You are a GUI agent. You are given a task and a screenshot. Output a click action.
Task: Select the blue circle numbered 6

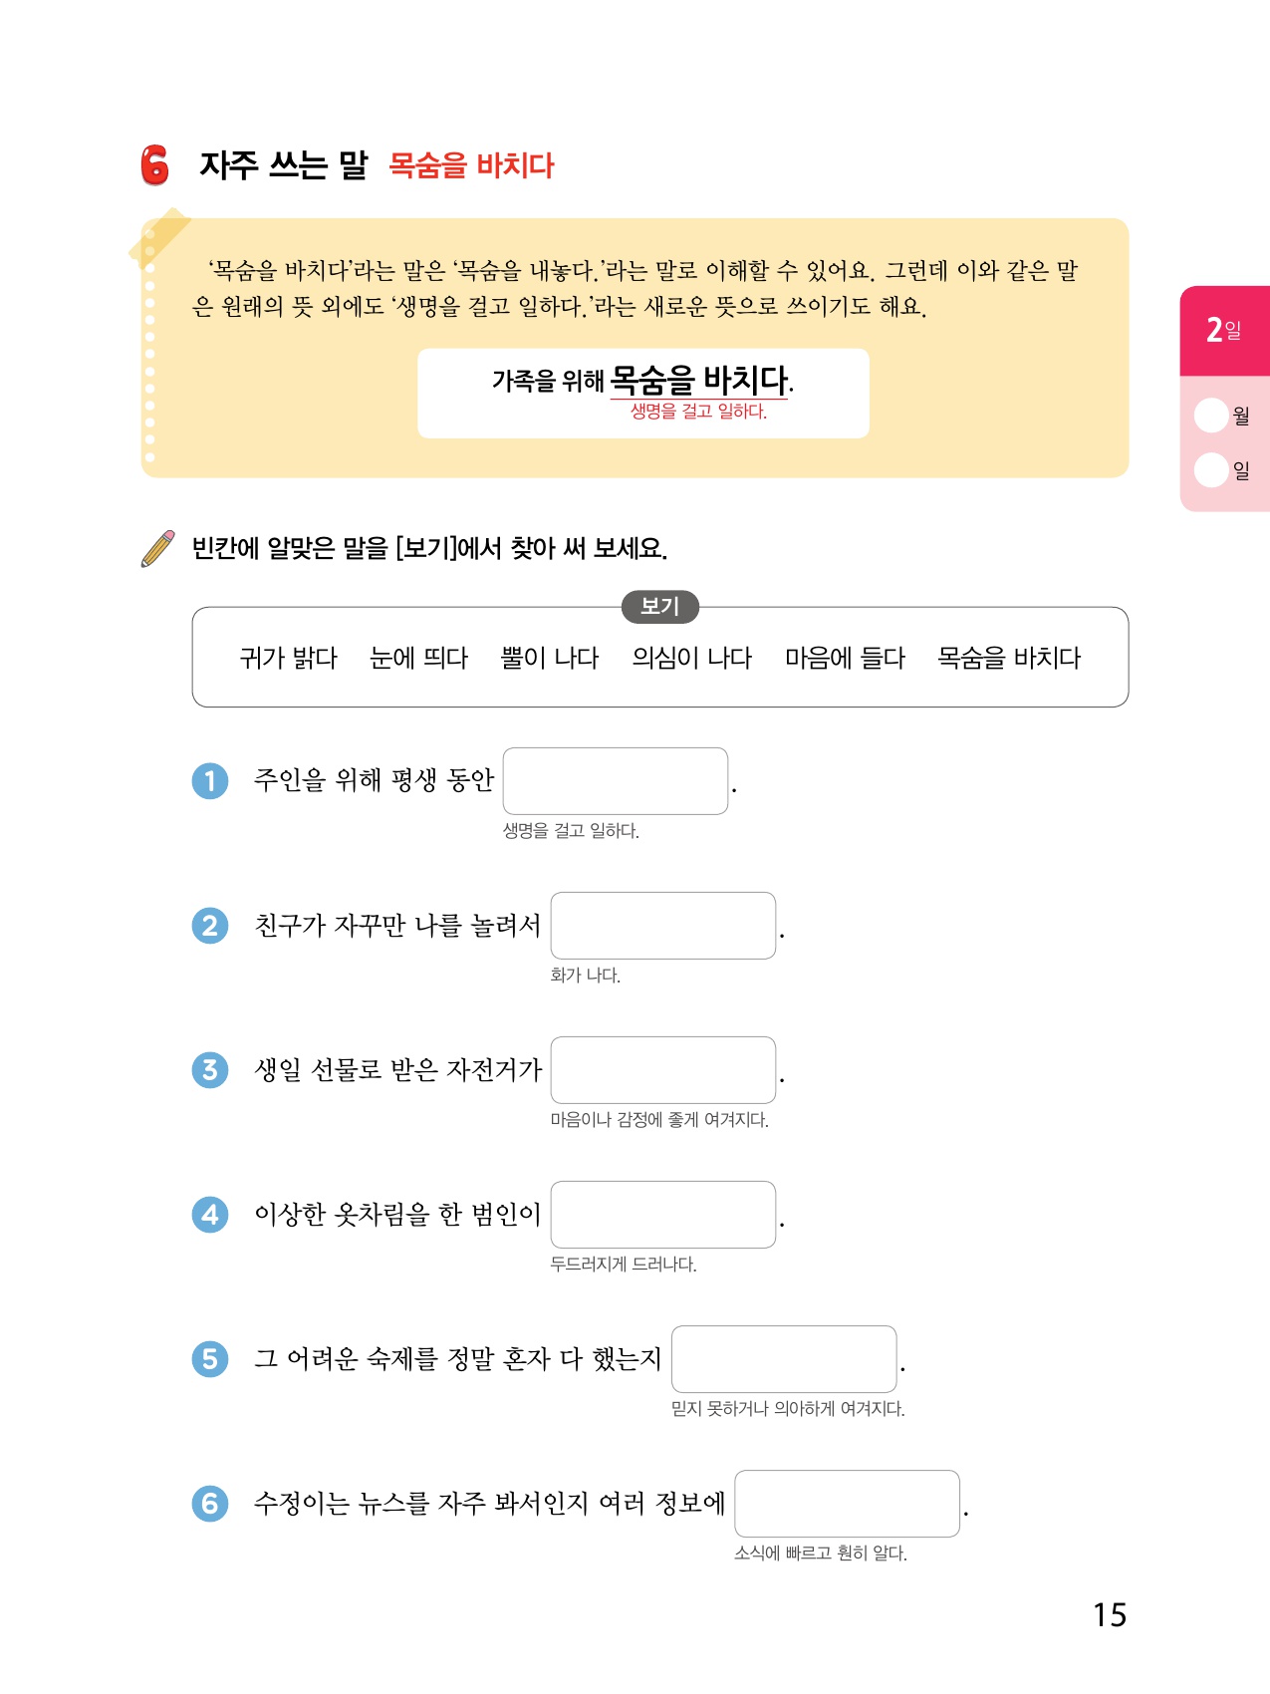tap(210, 1504)
